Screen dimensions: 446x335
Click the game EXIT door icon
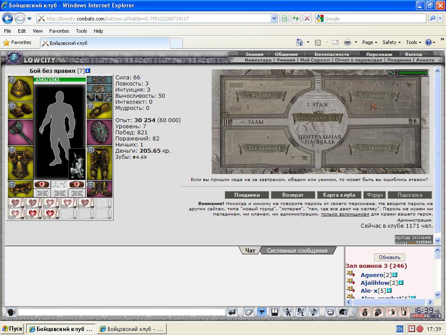[x=404, y=312]
